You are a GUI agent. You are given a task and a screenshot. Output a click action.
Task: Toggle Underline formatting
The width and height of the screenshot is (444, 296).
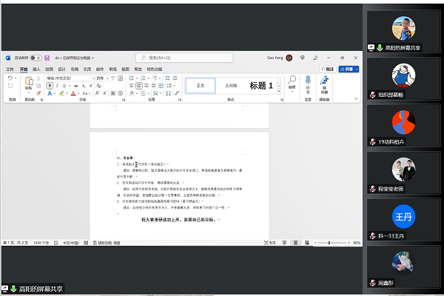(x=64, y=86)
